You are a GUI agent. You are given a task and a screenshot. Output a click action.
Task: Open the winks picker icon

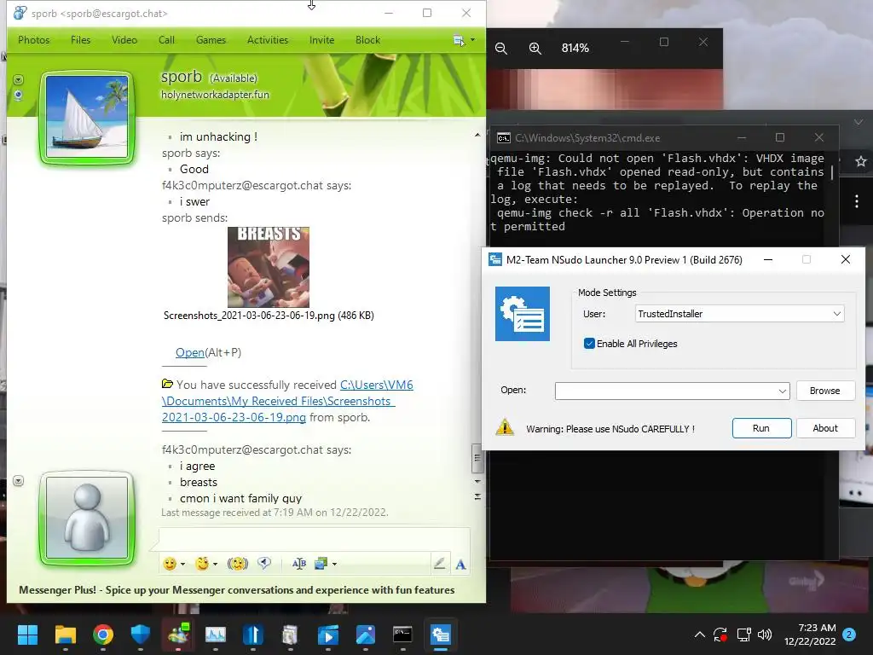click(x=202, y=564)
